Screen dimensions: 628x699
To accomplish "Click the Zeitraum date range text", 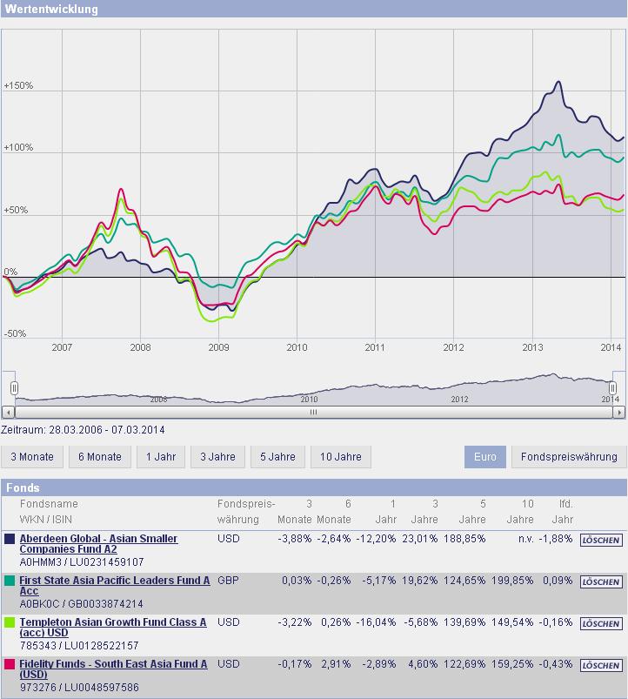I will pos(83,430).
